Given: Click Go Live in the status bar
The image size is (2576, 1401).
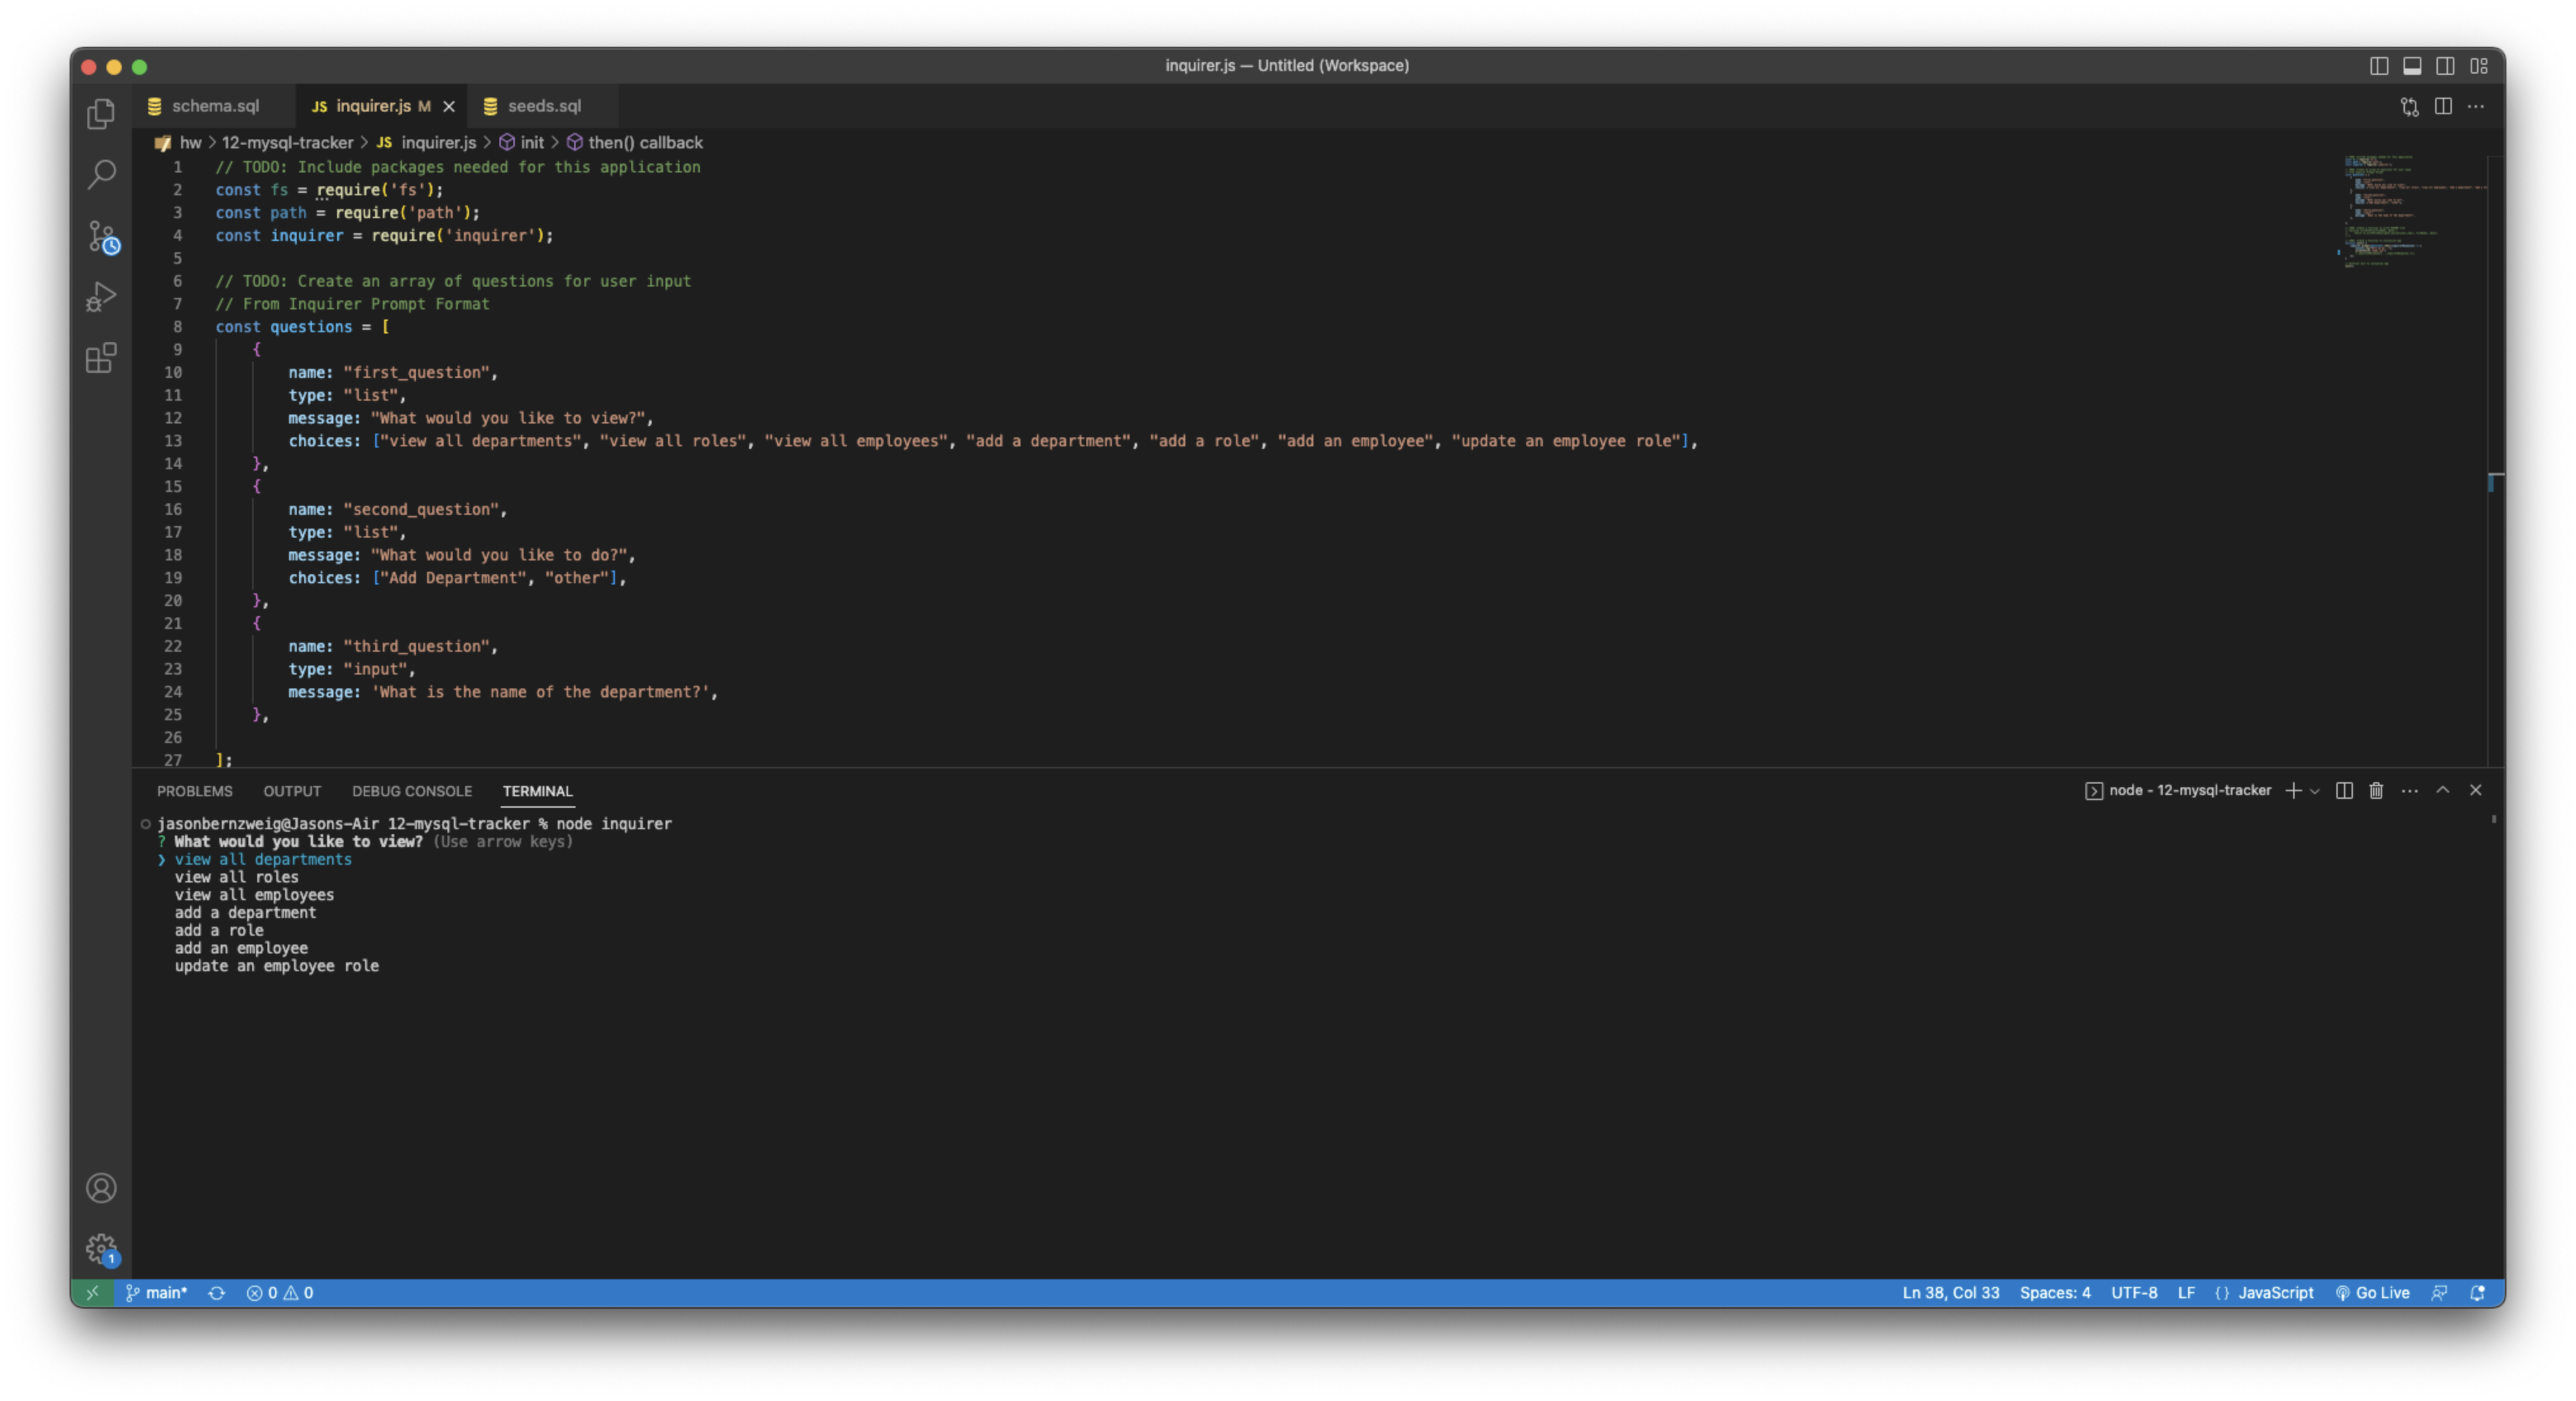Looking at the screenshot, I should click(2374, 1292).
